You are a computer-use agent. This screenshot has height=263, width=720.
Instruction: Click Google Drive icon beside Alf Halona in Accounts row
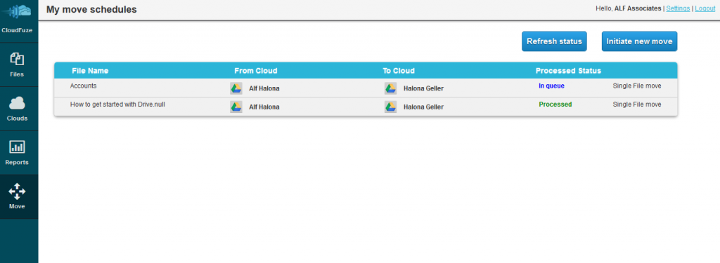(x=236, y=88)
